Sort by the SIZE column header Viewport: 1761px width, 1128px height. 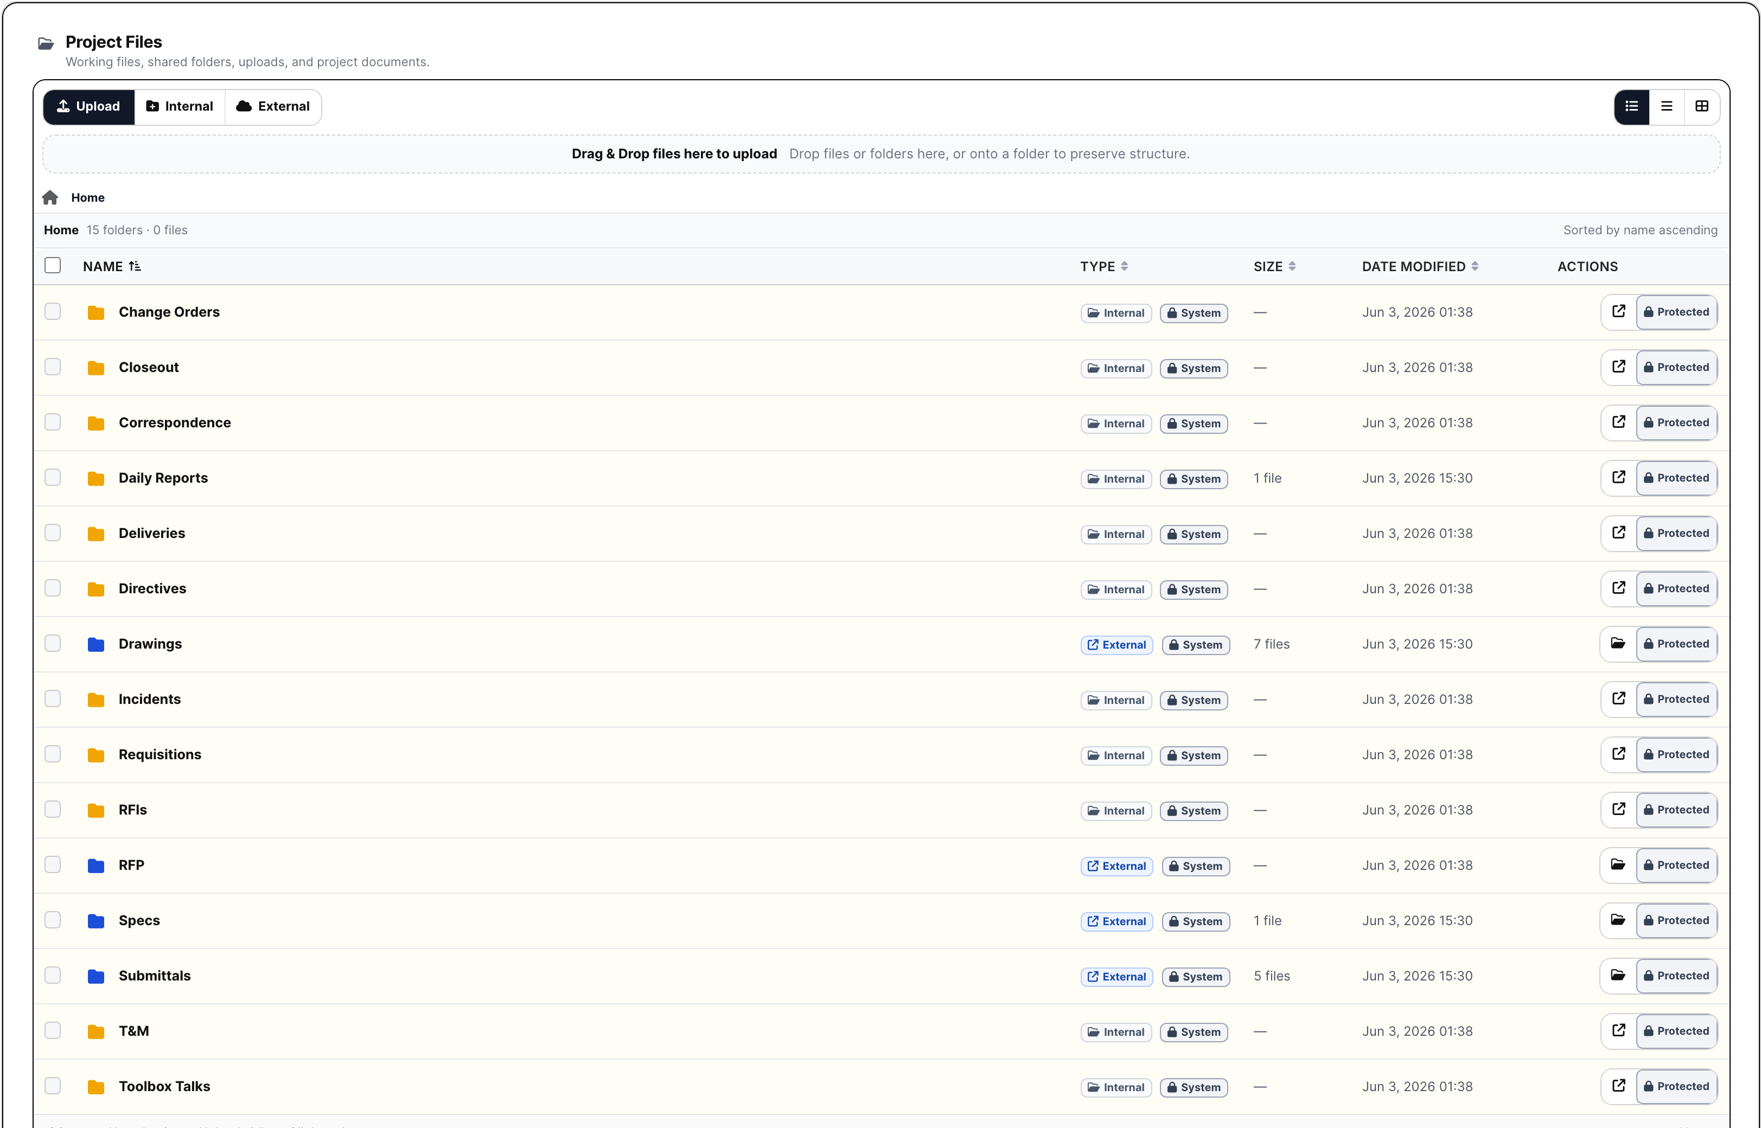pyautogui.click(x=1274, y=267)
